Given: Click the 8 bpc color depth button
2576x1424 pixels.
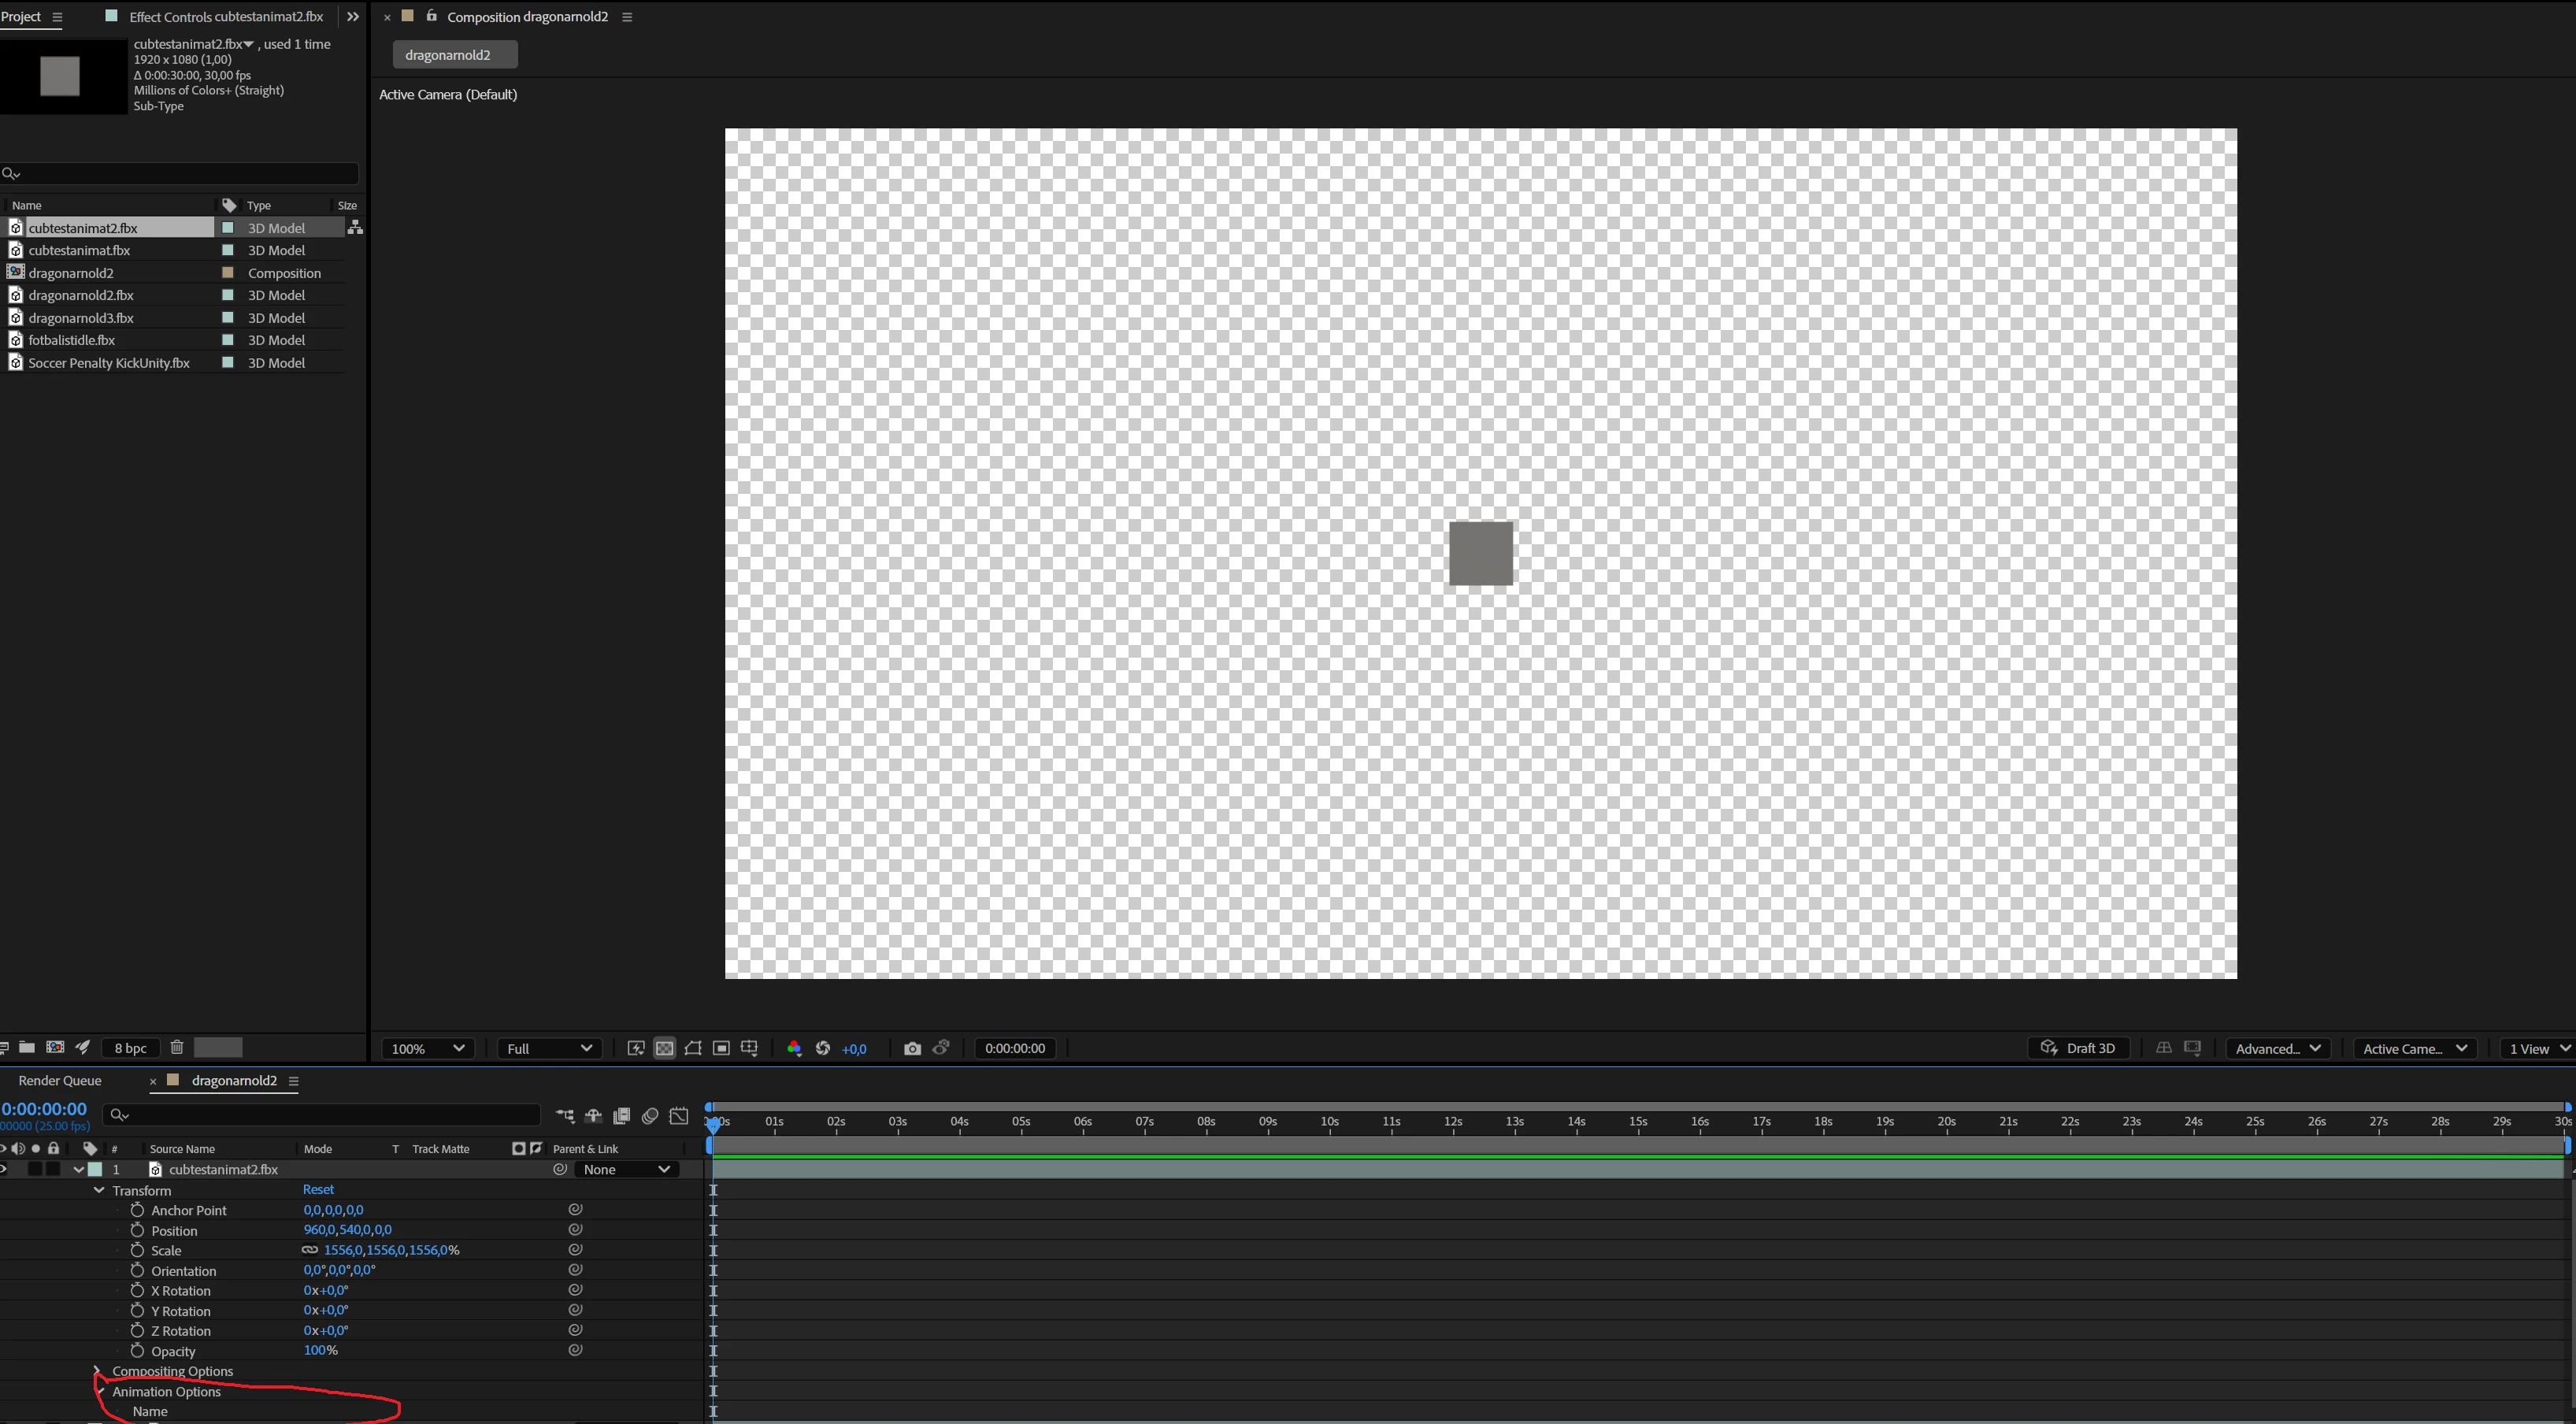Looking at the screenshot, I should (130, 1048).
